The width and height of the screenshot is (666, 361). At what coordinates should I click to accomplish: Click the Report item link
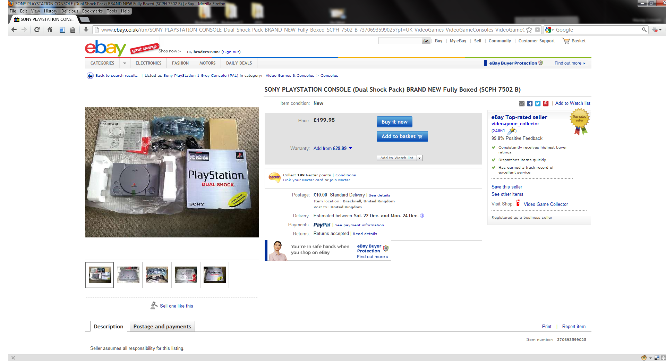[574, 326]
